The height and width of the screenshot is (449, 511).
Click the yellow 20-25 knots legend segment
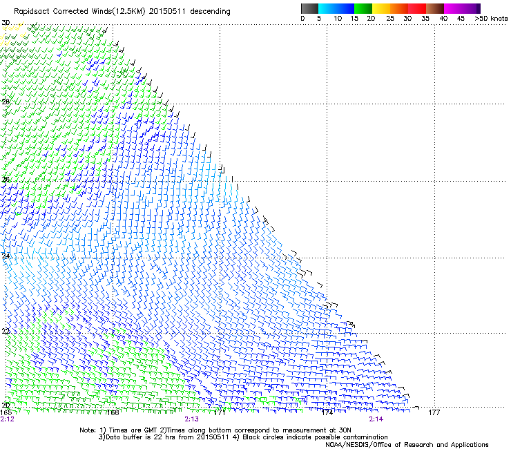[x=381, y=8]
